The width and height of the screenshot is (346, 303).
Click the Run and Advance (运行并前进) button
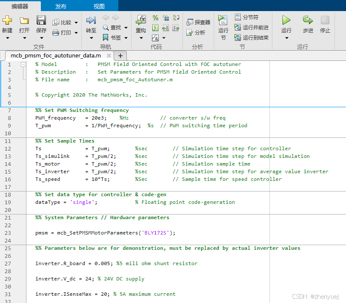252,28
